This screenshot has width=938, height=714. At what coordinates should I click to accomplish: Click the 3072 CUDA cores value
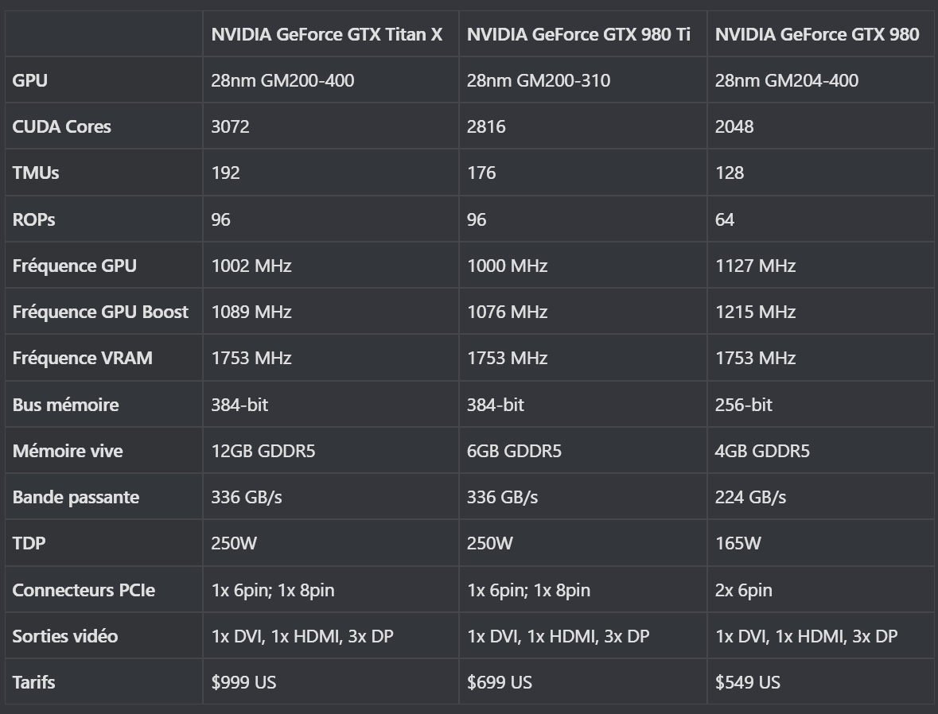point(230,126)
